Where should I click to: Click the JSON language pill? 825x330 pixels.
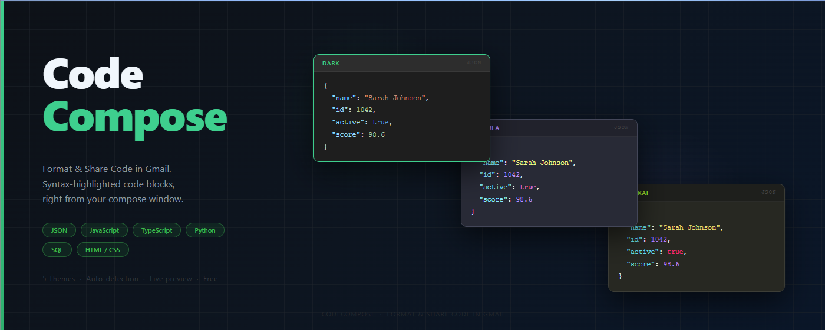[x=59, y=230]
